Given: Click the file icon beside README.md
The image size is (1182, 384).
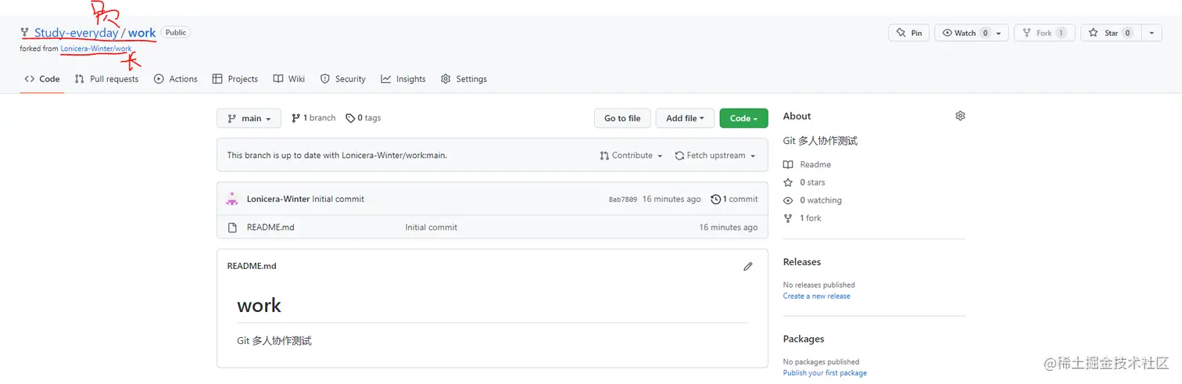Looking at the screenshot, I should pyautogui.click(x=232, y=228).
